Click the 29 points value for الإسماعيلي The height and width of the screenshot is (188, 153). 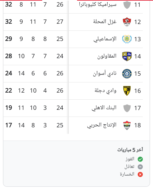8,39
